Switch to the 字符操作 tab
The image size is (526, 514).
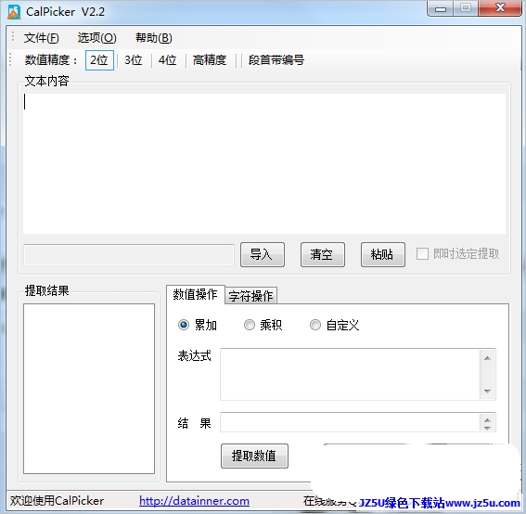click(x=250, y=296)
